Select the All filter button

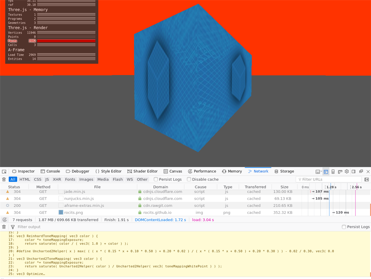click(x=13, y=179)
